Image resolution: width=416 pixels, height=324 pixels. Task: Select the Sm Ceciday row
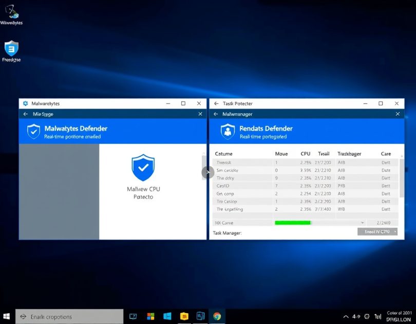tap(305, 170)
